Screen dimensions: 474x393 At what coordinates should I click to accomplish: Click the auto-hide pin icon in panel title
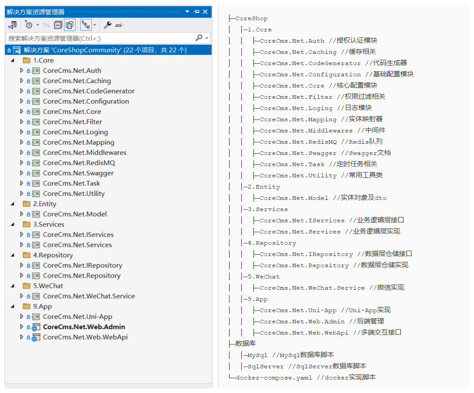pos(196,12)
